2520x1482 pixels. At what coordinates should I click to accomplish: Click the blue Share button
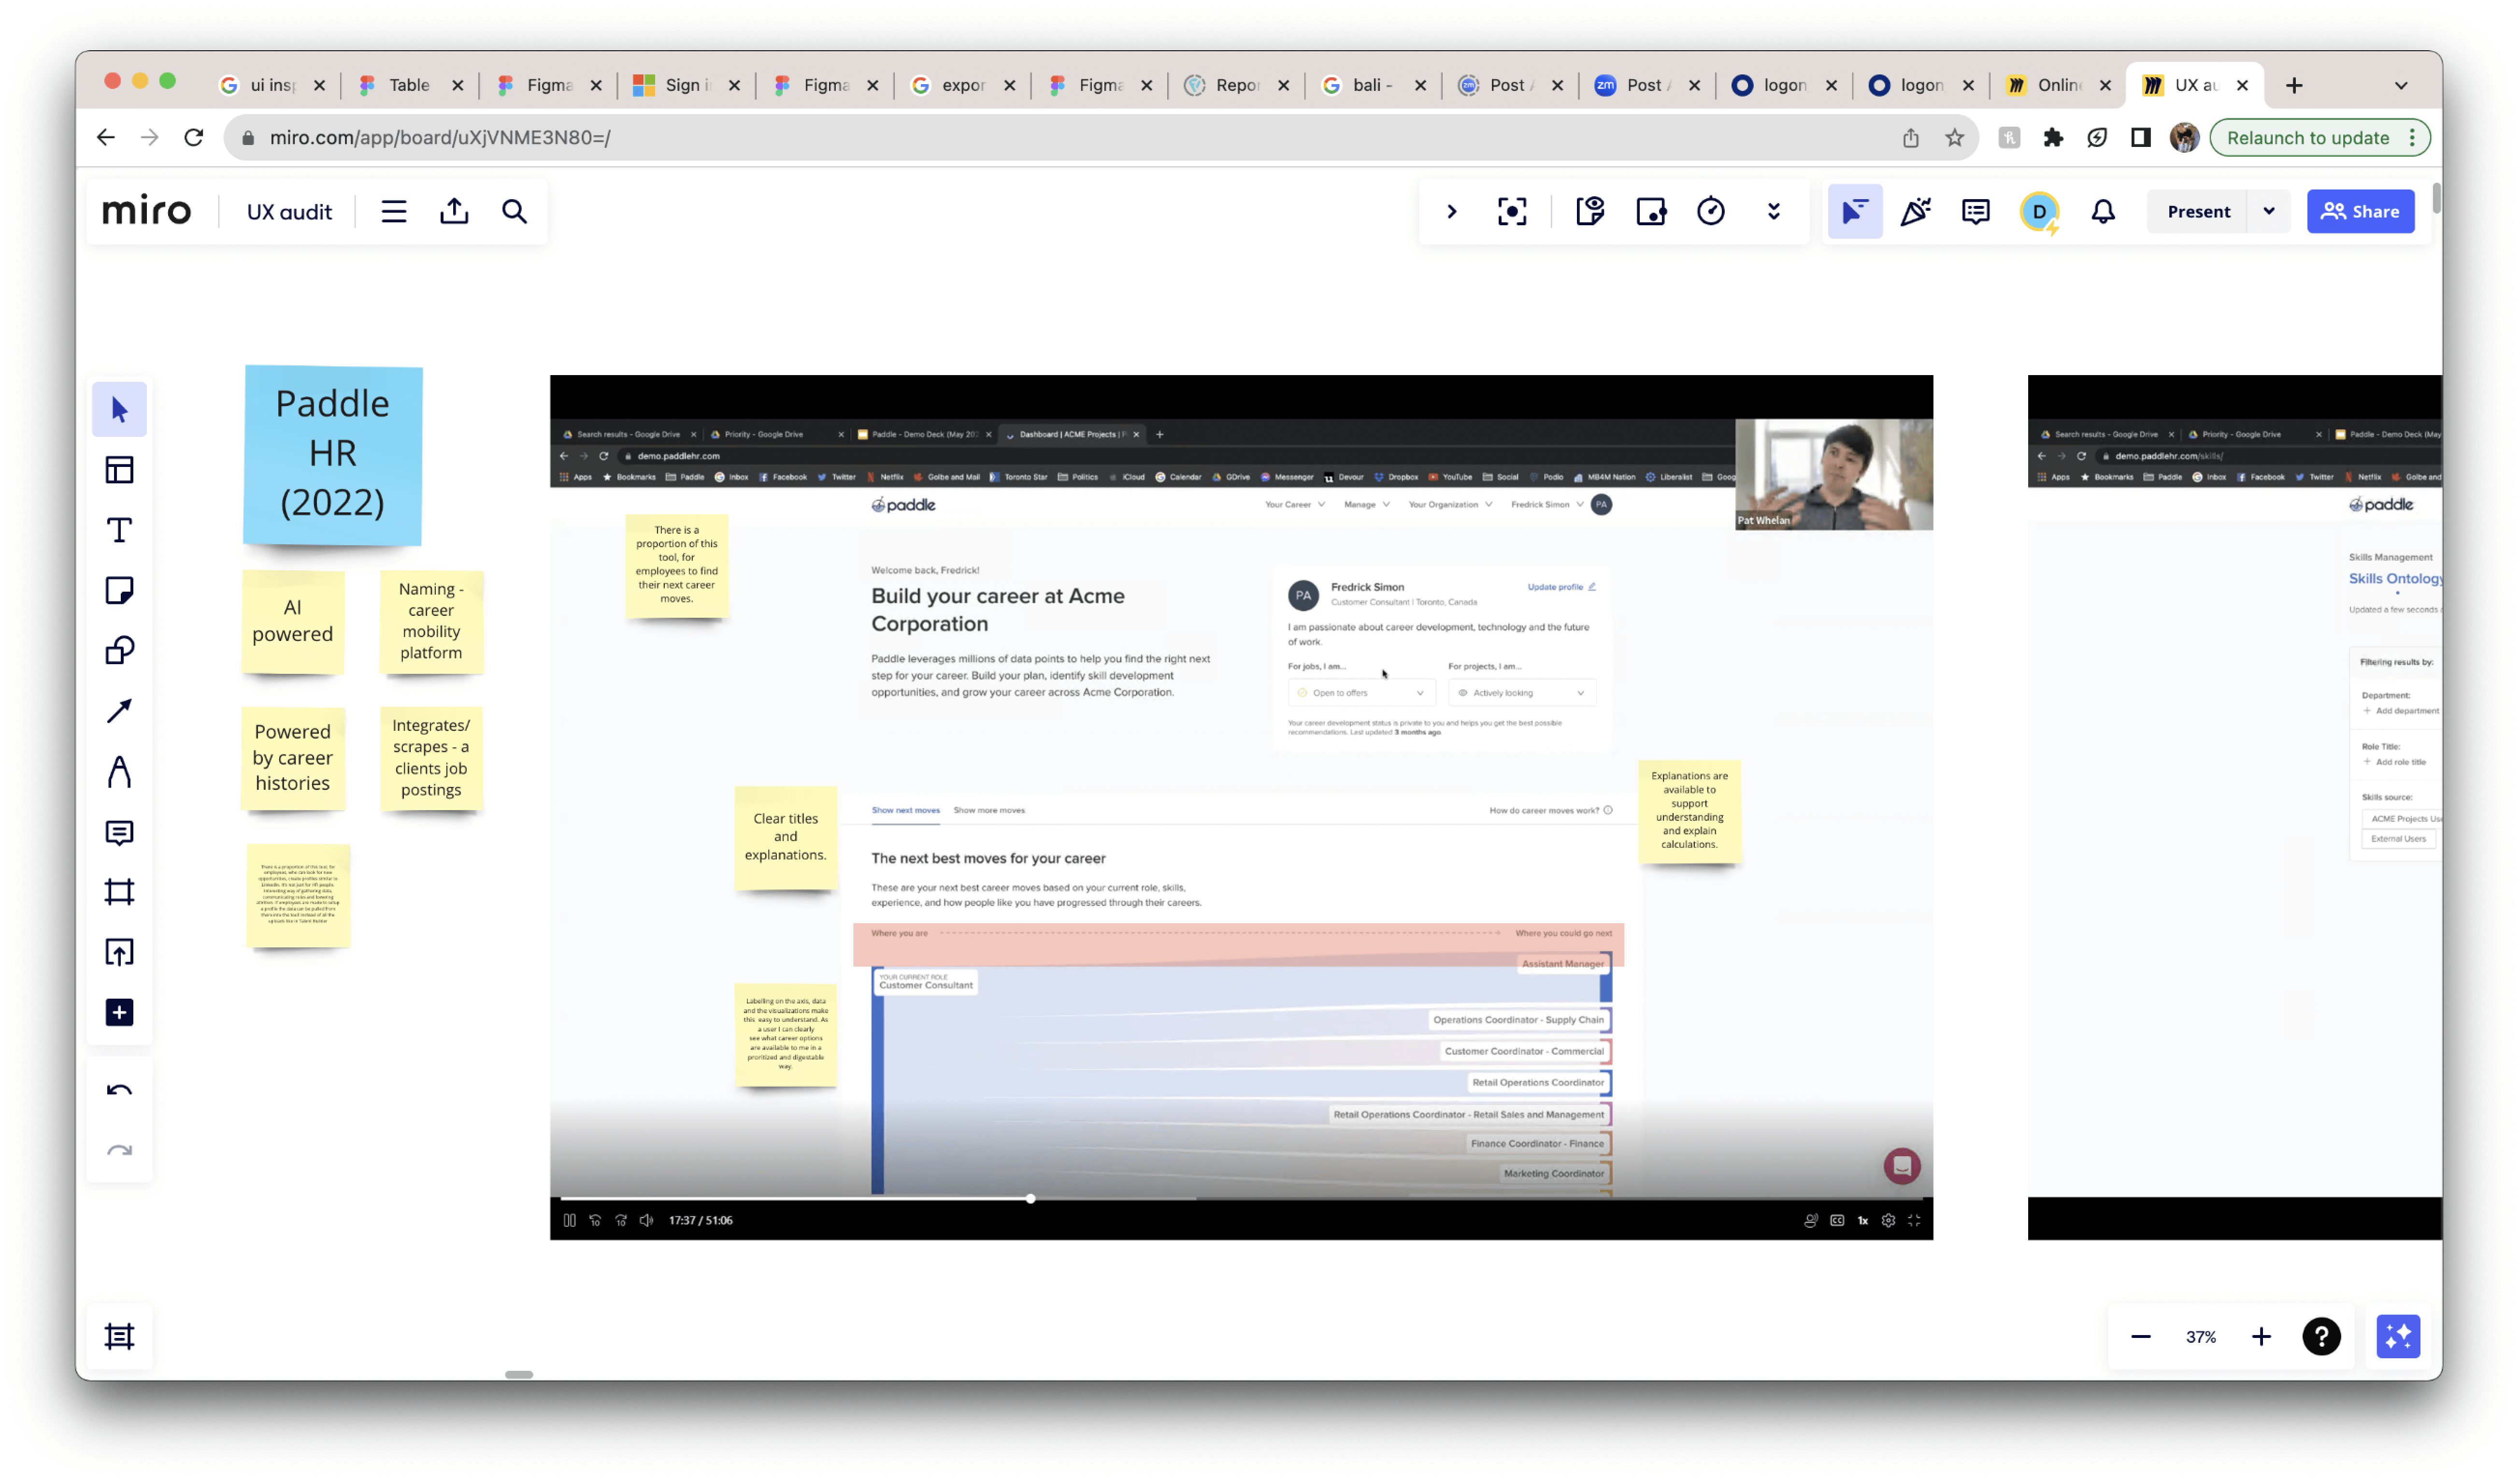2360,211
